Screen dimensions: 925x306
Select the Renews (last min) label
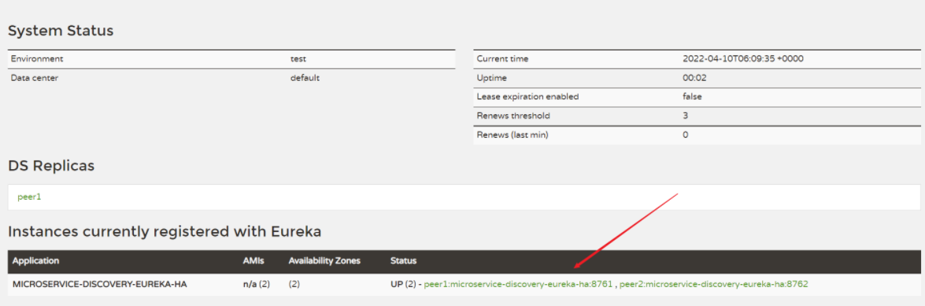pyautogui.click(x=512, y=135)
